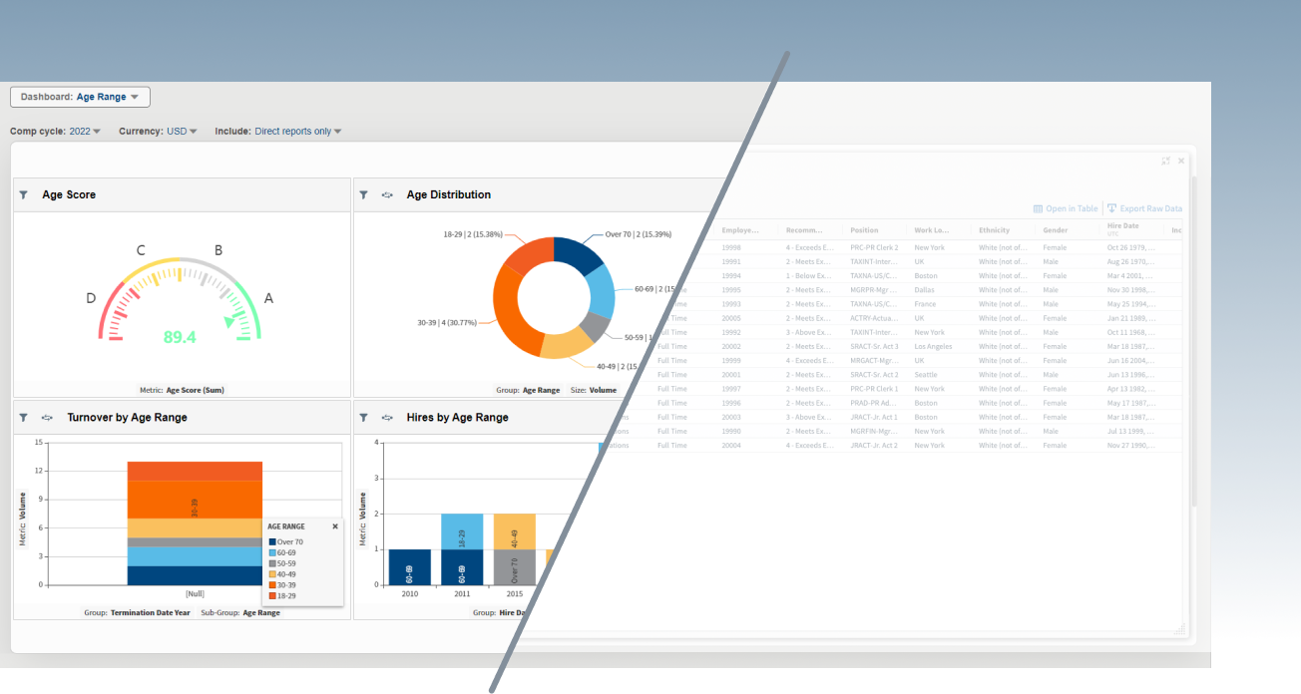This screenshot has width=1301, height=694.
Task: Close the raw data detail panel
Action: (1181, 161)
